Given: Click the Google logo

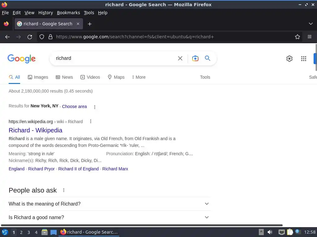Looking at the screenshot, I should [21, 59].
